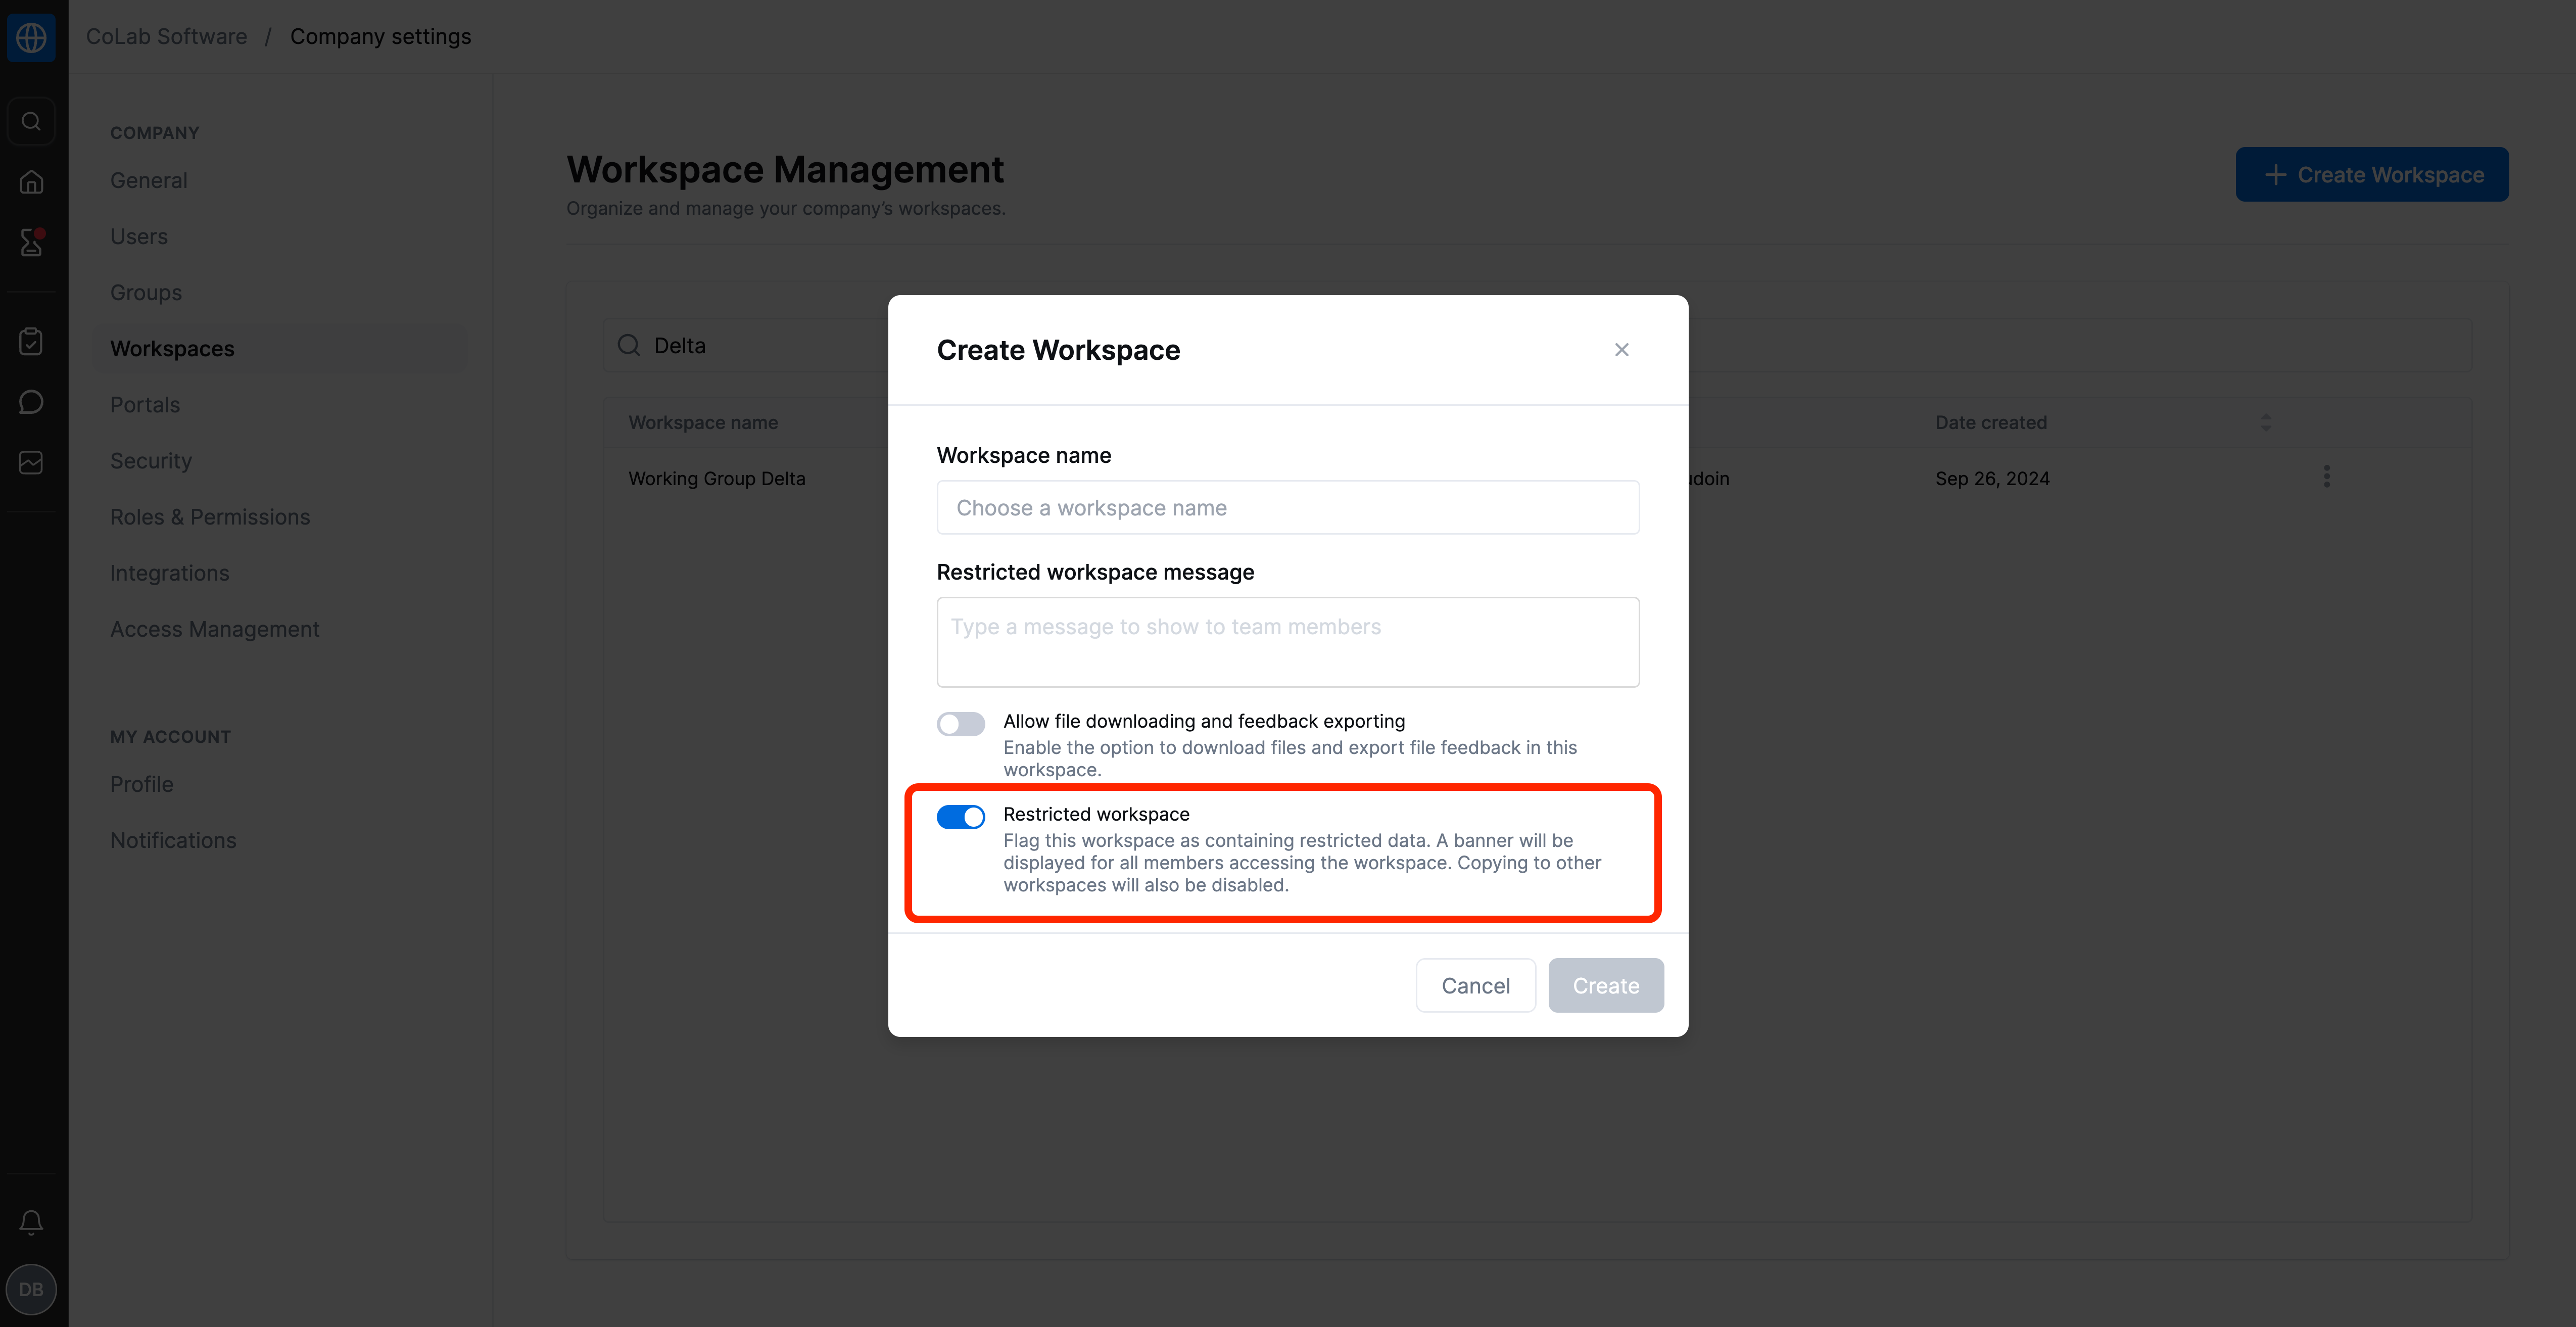This screenshot has height=1327, width=2576.
Task: Open the DB user avatar menu
Action: tap(31, 1290)
